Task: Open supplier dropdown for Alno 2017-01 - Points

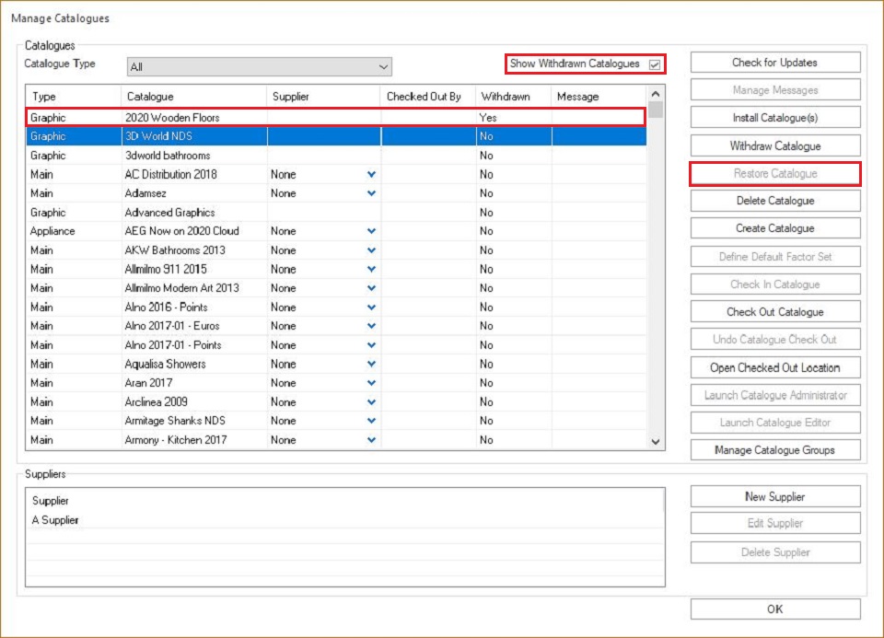Action: [371, 345]
